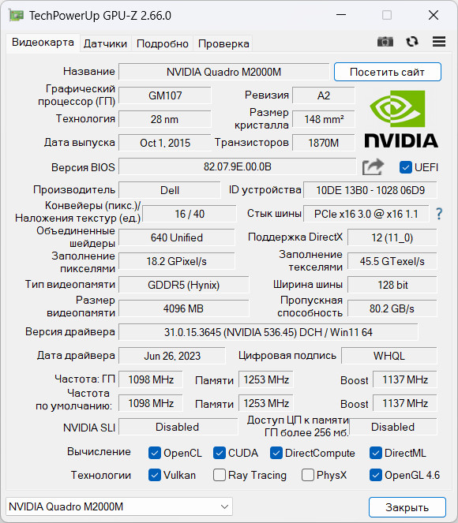The height and width of the screenshot is (523, 458).
Task: Toggle the UEFI checkbox
Action: (x=405, y=167)
